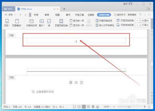
Task: Add a new tab with plus button
Action: 64,9
